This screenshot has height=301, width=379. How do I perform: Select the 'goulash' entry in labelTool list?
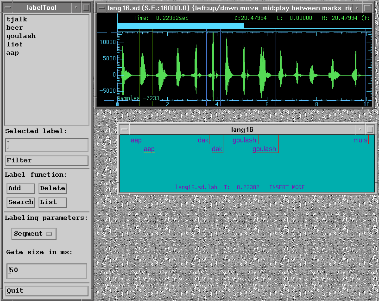[x=21, y=36]
